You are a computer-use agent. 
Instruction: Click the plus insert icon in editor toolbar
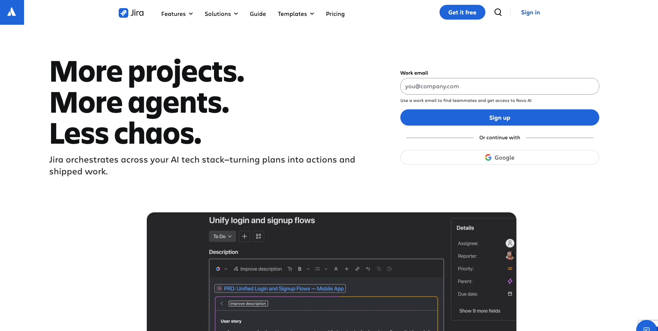coord(347,269)
